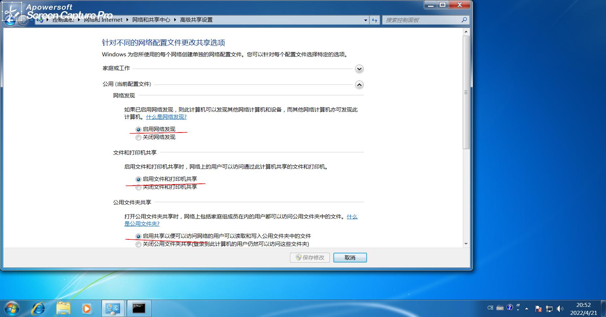
Task: Open the recent pages dropdown arrow
Action: [32, 20]
